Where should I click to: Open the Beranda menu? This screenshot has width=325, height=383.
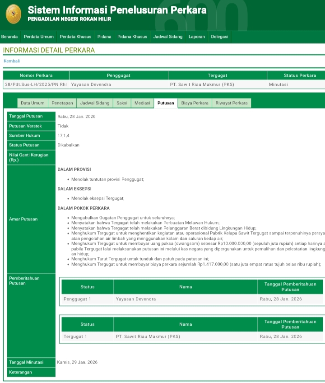click(9, 37)
